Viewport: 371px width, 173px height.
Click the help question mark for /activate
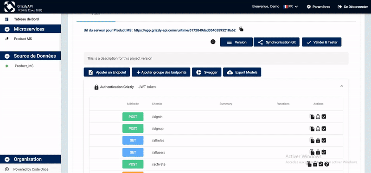327,164
